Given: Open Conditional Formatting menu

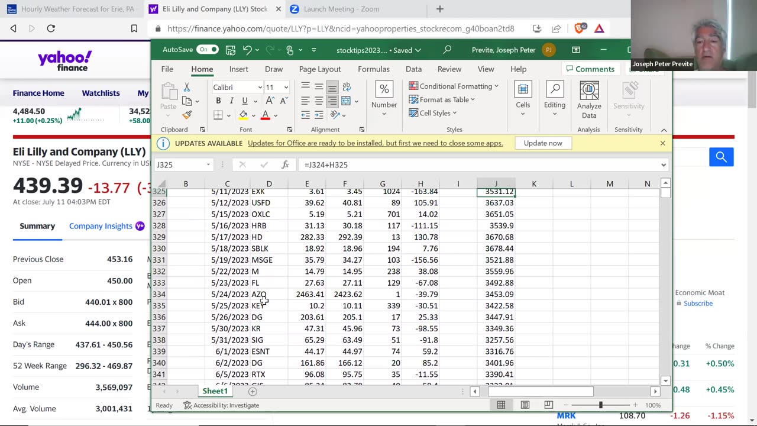Looking at the screenshot, I should pyautogui.click(x=454, y=86).
